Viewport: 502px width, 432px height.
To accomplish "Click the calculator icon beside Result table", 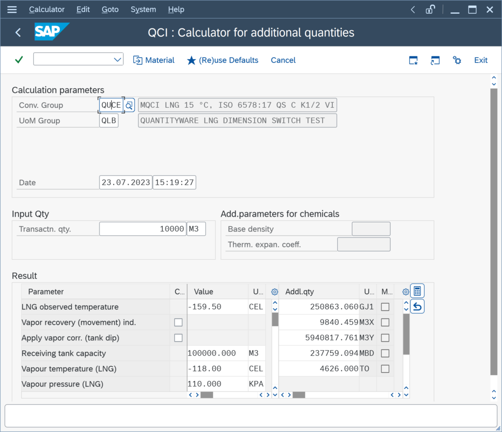I will point(417,291).
